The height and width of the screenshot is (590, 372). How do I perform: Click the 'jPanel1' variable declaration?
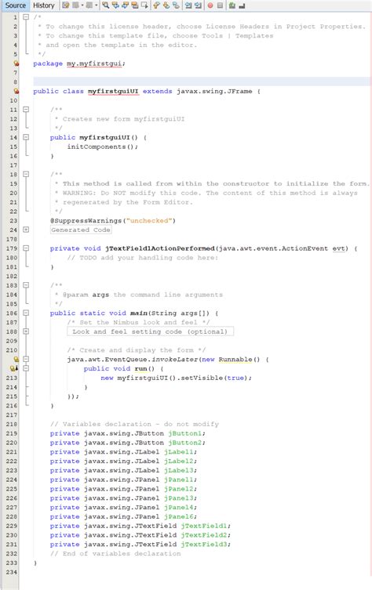pyautogui.click(x=178, y=480)
